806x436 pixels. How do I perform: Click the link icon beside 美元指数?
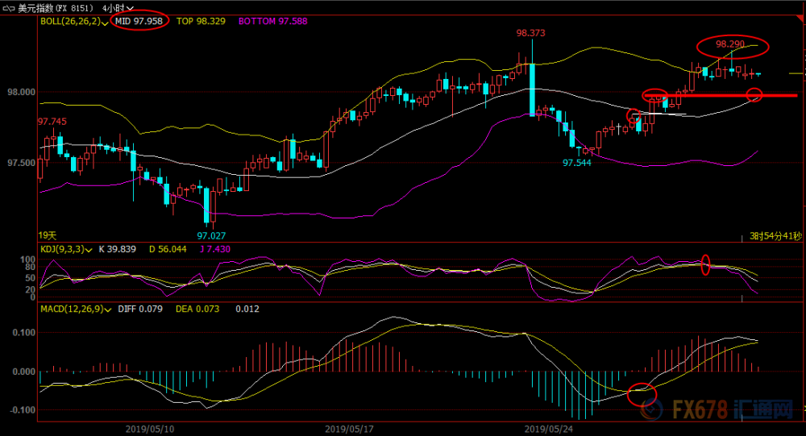pos(9,8)
